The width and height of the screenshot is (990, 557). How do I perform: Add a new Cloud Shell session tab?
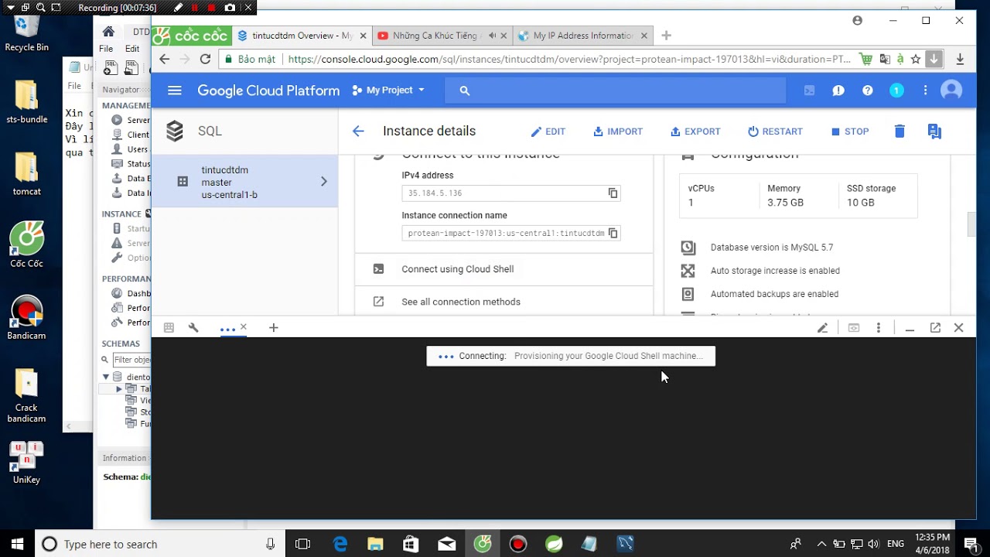(x=273, y=328)
